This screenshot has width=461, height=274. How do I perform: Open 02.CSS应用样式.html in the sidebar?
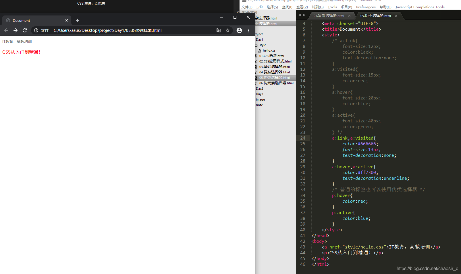tap(275, 61)
